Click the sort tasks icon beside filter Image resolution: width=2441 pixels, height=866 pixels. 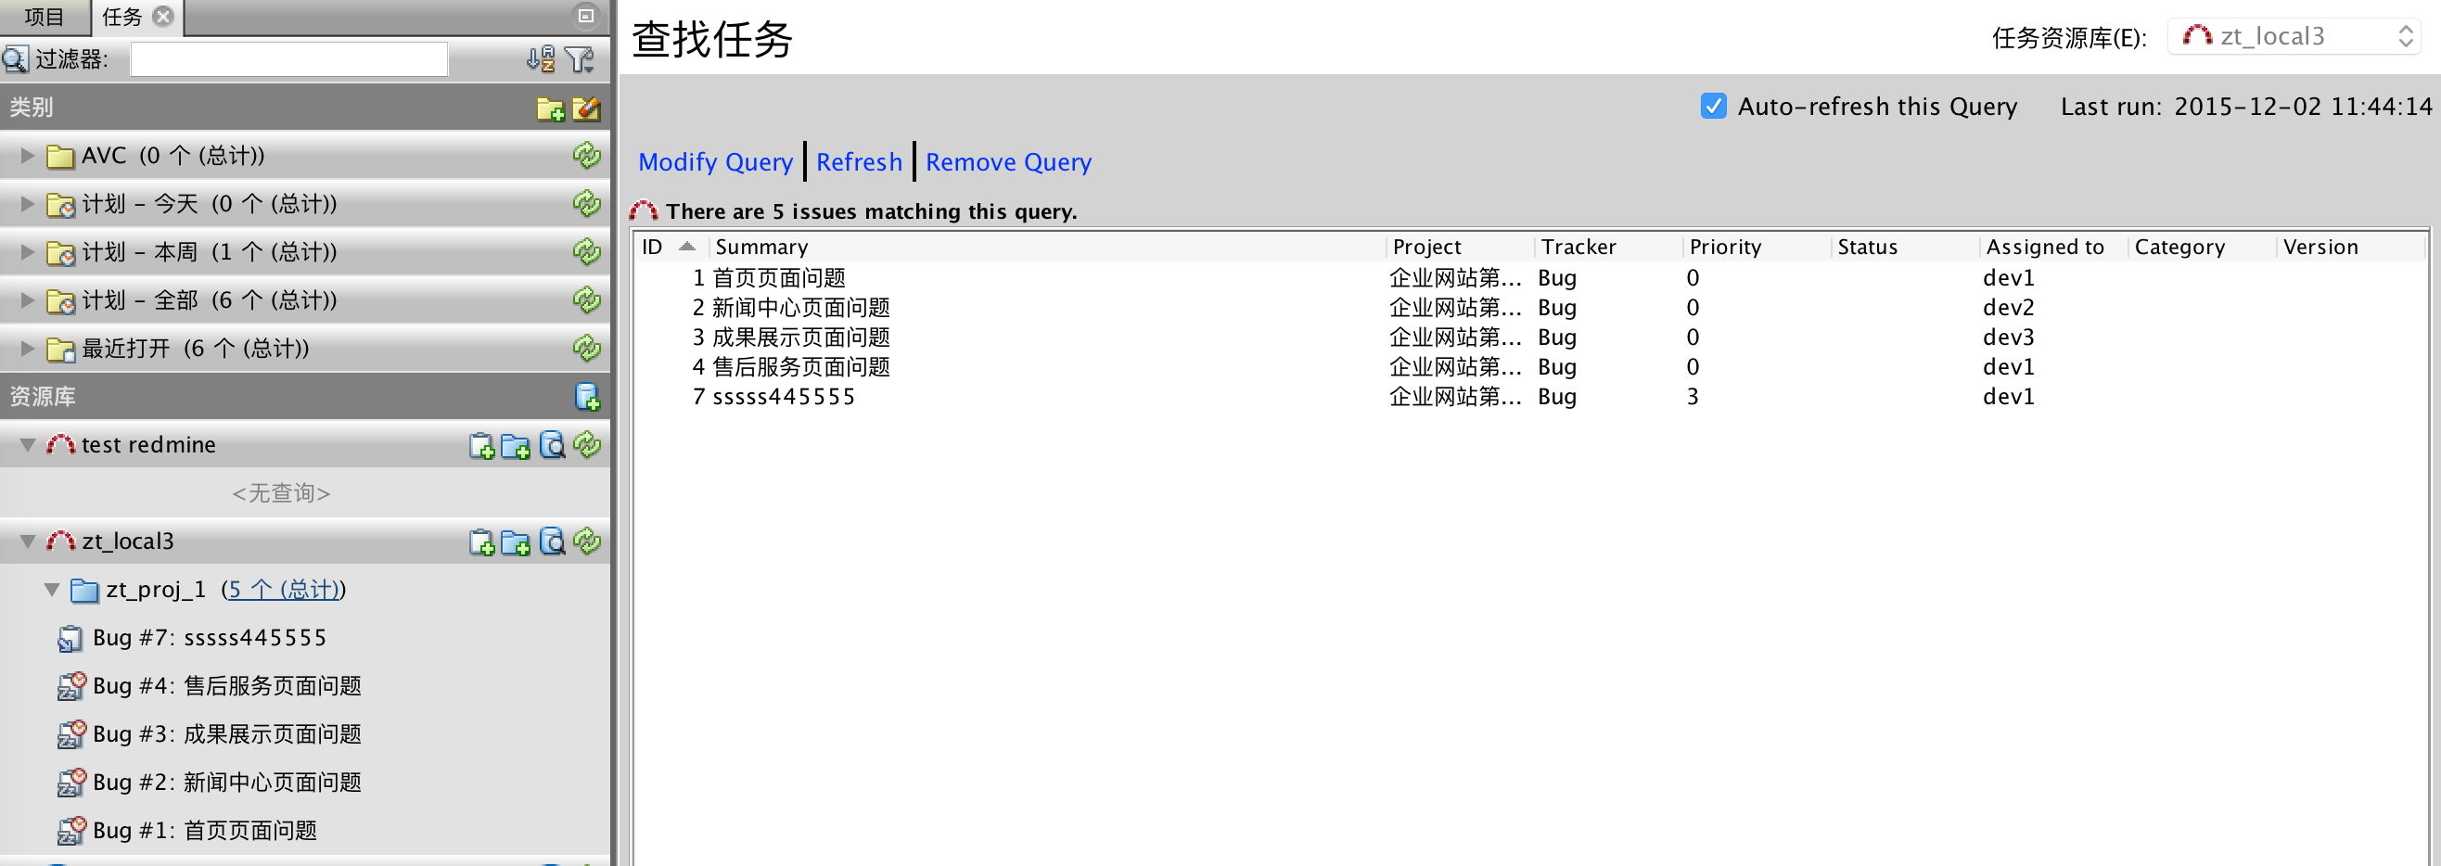coord(540,59)
